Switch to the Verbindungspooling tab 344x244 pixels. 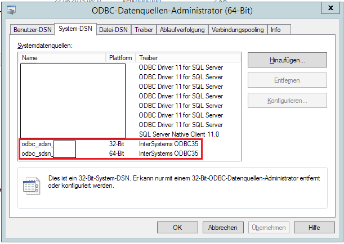[x=238, y=30]
